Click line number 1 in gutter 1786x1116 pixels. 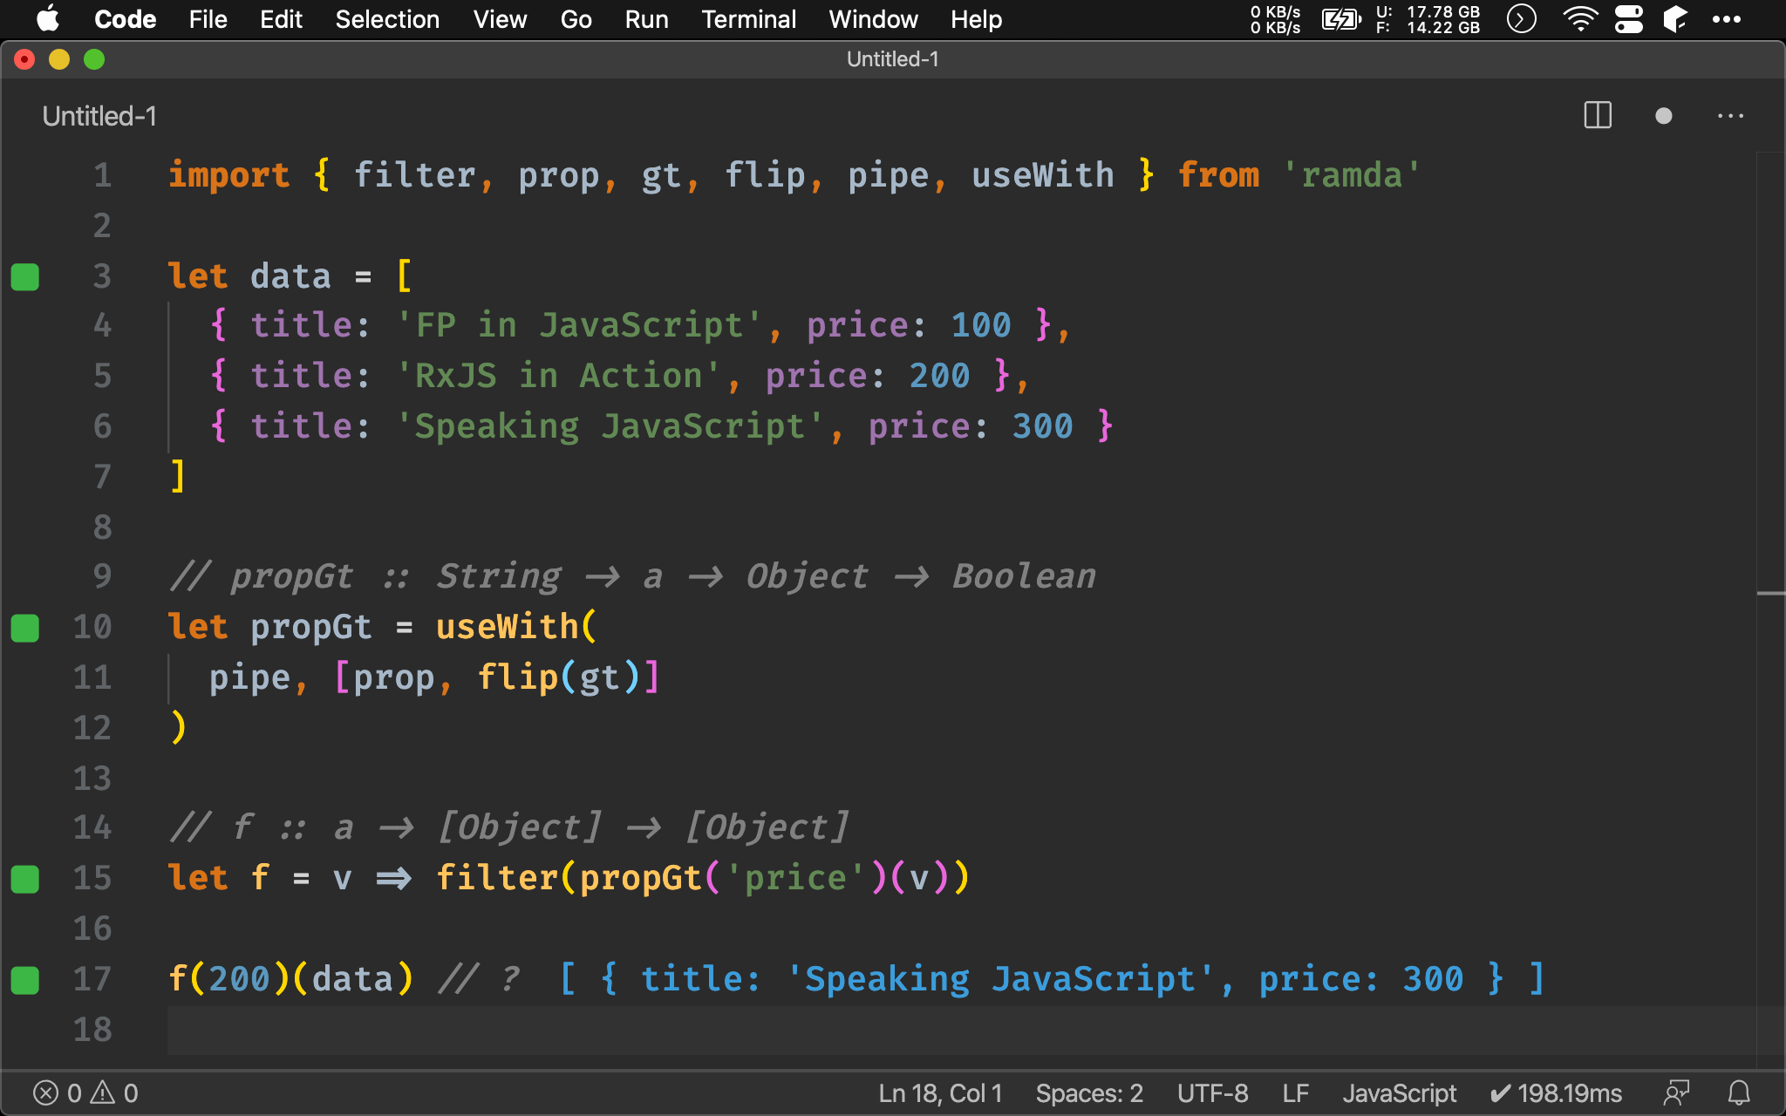(103, 175)
